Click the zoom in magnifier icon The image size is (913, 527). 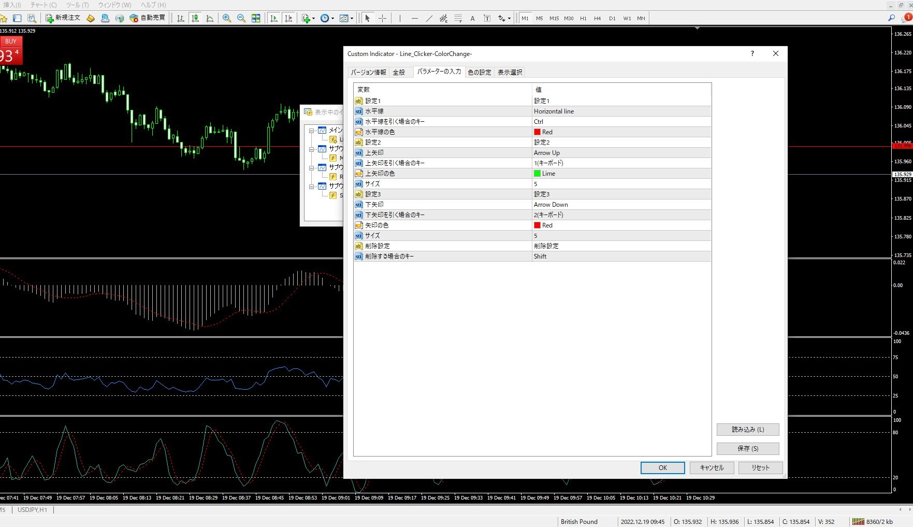(226, 18)
